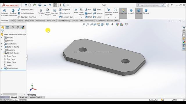
Task: Open the DimXpertManager tab
Action: pos(18,27)
